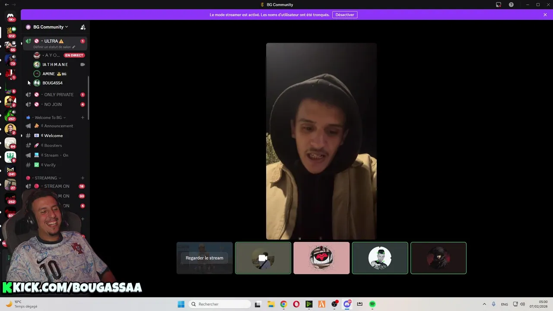This screenshot has height=311, width=553.
Task: Click the microphone icon in system tray
Action: (x=493, y=304)
